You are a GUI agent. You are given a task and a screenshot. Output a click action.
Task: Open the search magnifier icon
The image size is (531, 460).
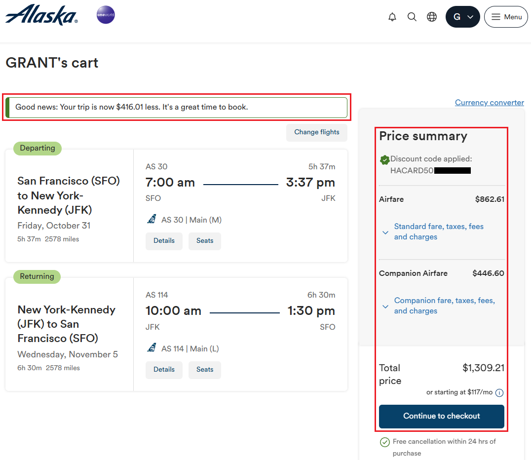tap(412, 17)
